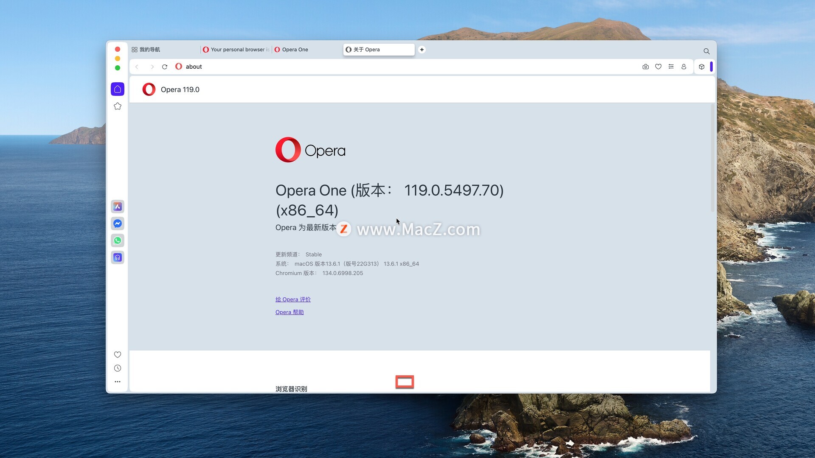Open Opera account profile icon
The image size is (815, 458).
point(684,67)
